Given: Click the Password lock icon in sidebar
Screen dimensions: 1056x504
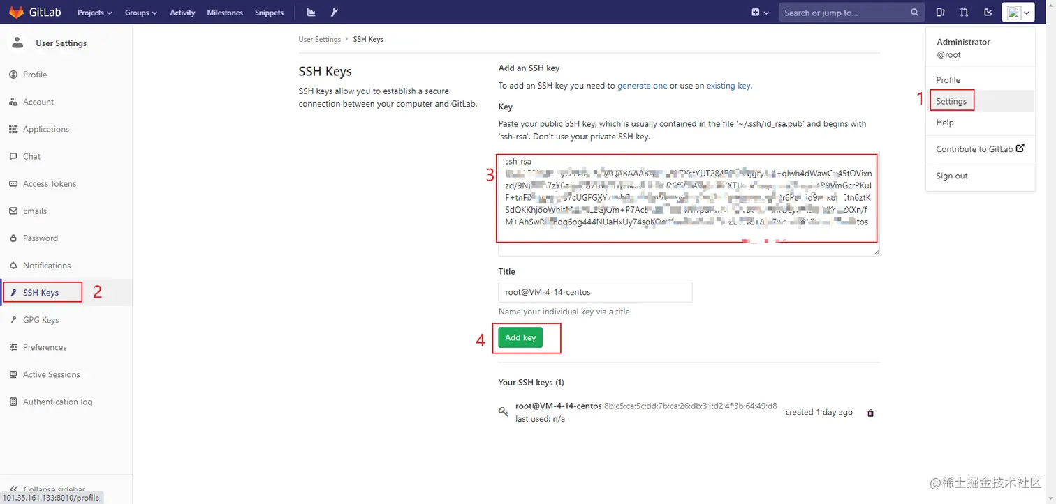Looking at the screenshot, I should coord(13,238).
